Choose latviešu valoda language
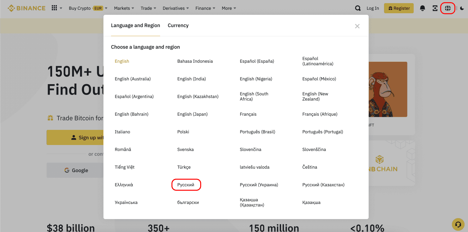 [255, 167]
